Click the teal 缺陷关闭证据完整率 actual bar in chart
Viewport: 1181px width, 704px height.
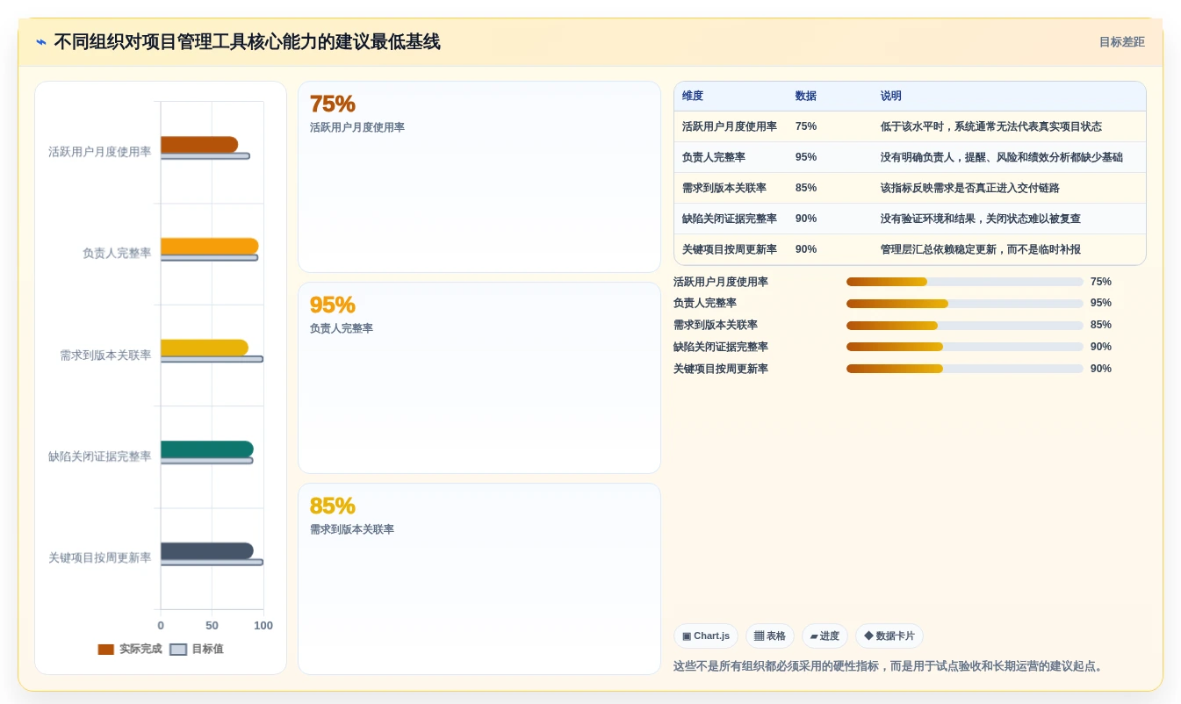207,449
